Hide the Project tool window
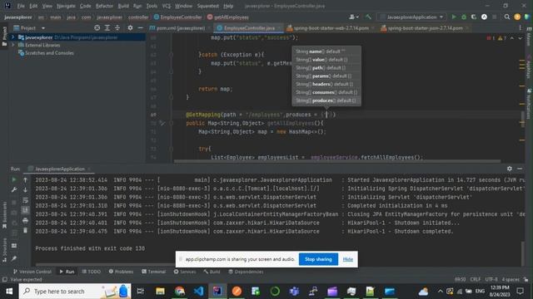 [x=141, y=28]
